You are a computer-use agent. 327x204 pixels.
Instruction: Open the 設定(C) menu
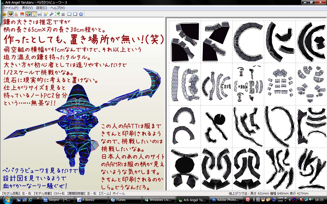[42, 8]
